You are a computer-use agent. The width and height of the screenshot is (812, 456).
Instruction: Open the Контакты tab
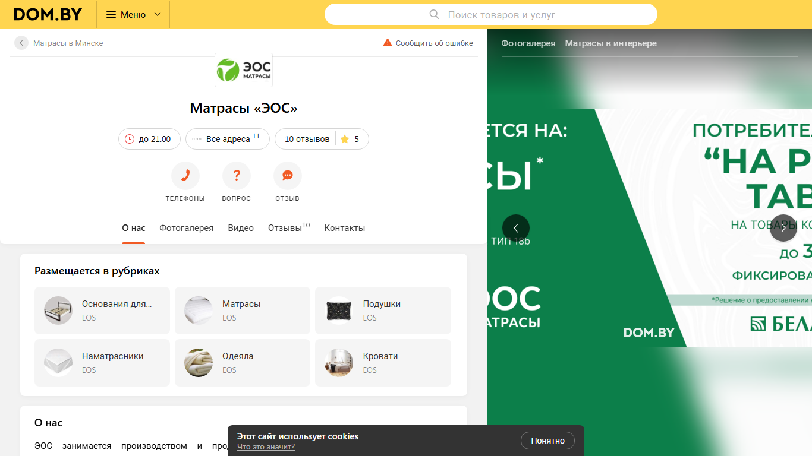[345, 228]
